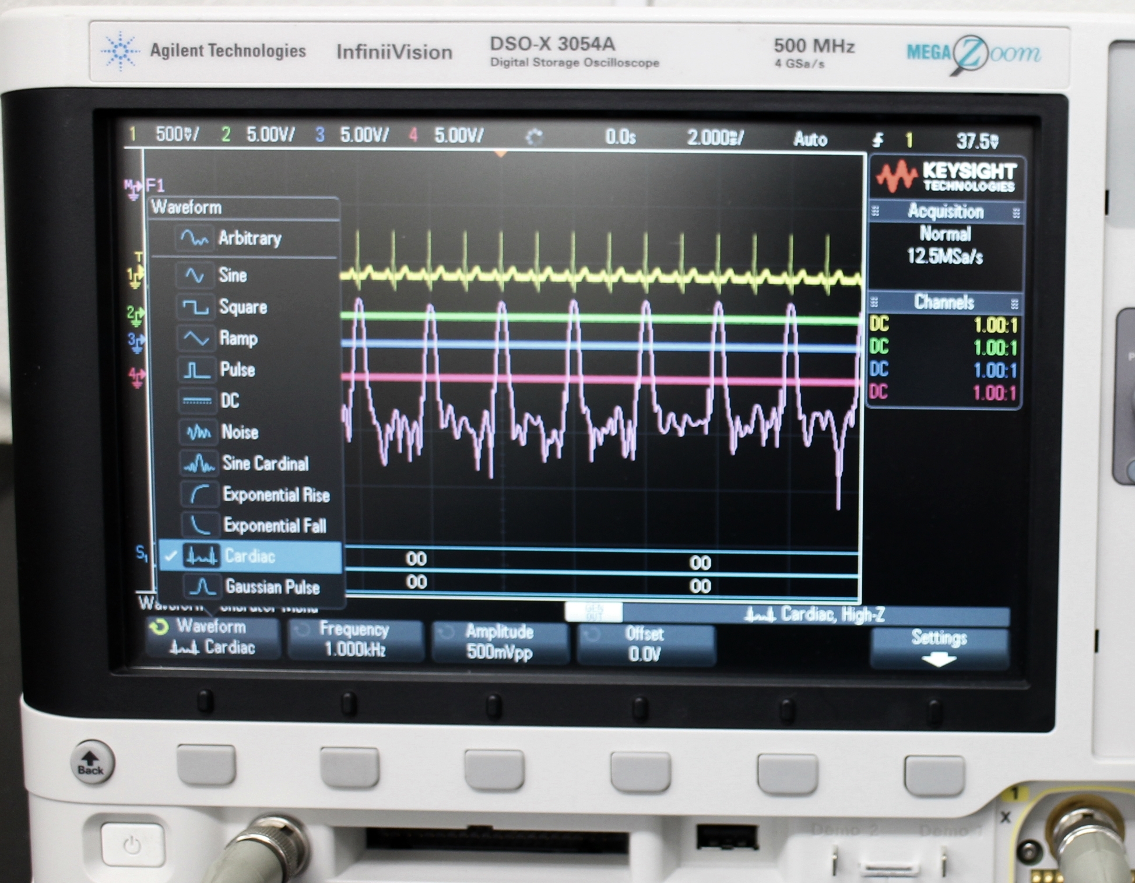This screenshot has height=883, width=1135.
Task: Expand the Settings softkey menu
Action: coord(939,648)
